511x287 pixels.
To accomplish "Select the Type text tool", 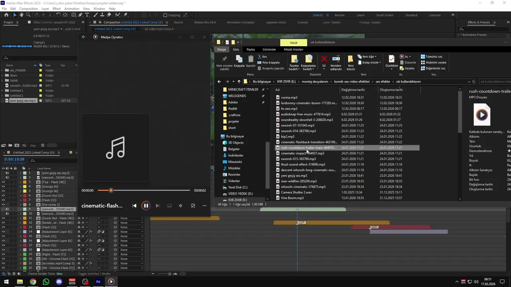I will point(87,15).
